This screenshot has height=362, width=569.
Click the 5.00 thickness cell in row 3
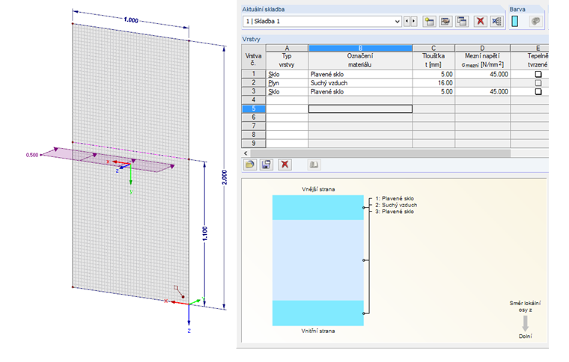point(433,92)
